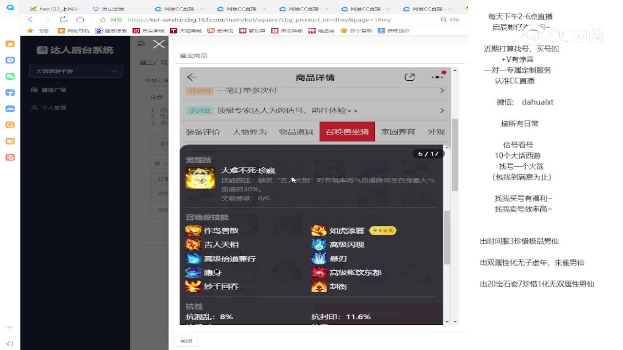Open the 书签 bookmarks folder
Screen dimensions: 623x350
[38, 31]
